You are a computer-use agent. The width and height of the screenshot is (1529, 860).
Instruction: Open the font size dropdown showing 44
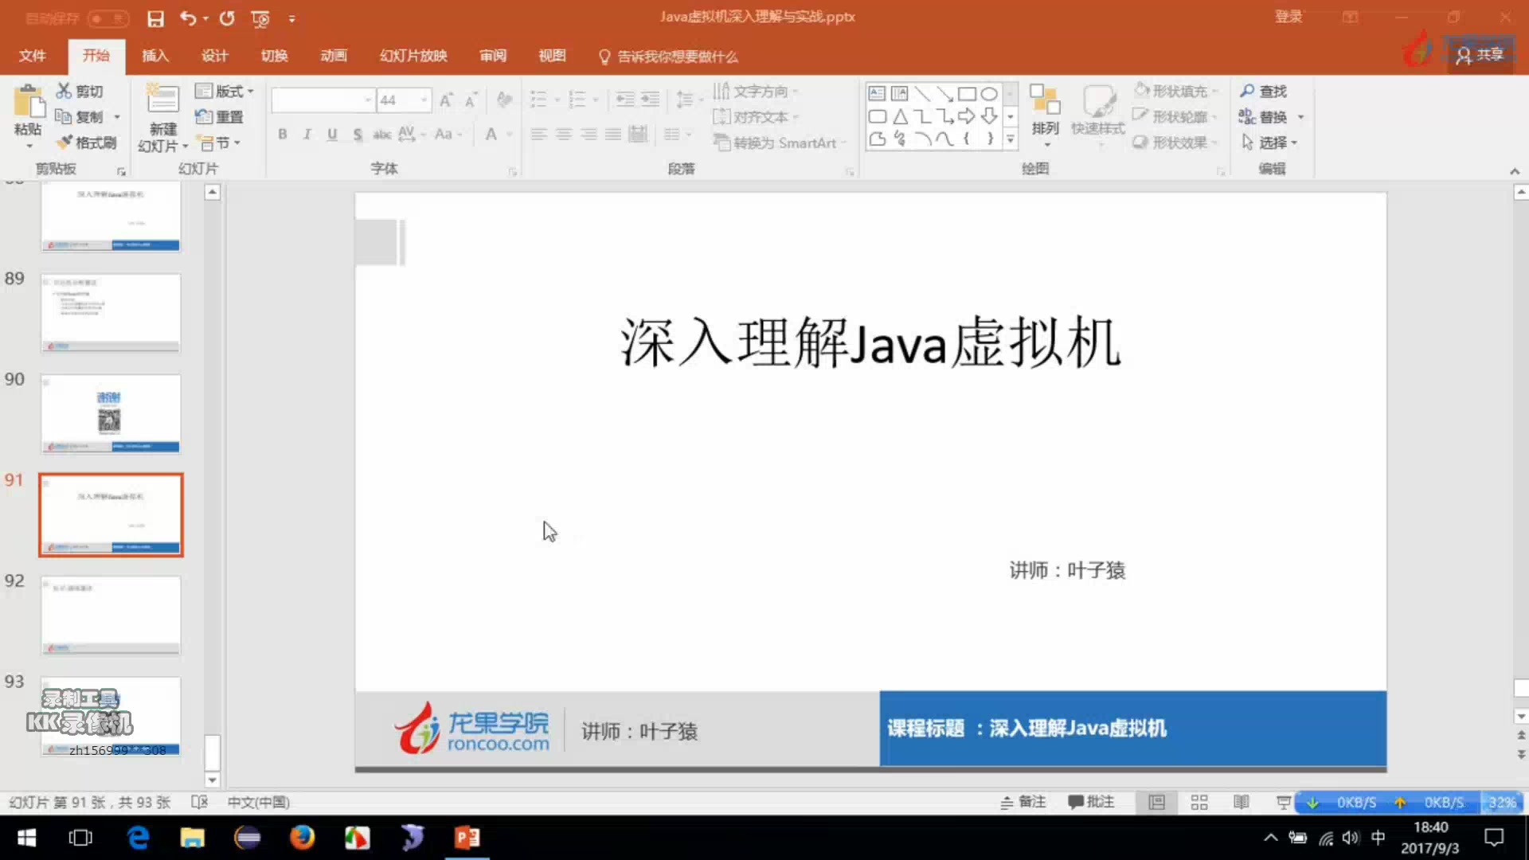coord(424,100)
